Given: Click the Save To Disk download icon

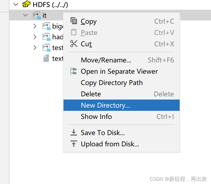Looking at the screenshot, I should 74,132.
